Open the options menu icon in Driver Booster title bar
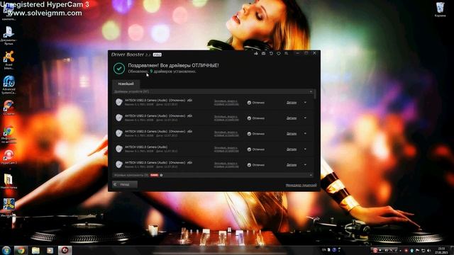Viewport: 454px width, 255px height. coord(286,54)
